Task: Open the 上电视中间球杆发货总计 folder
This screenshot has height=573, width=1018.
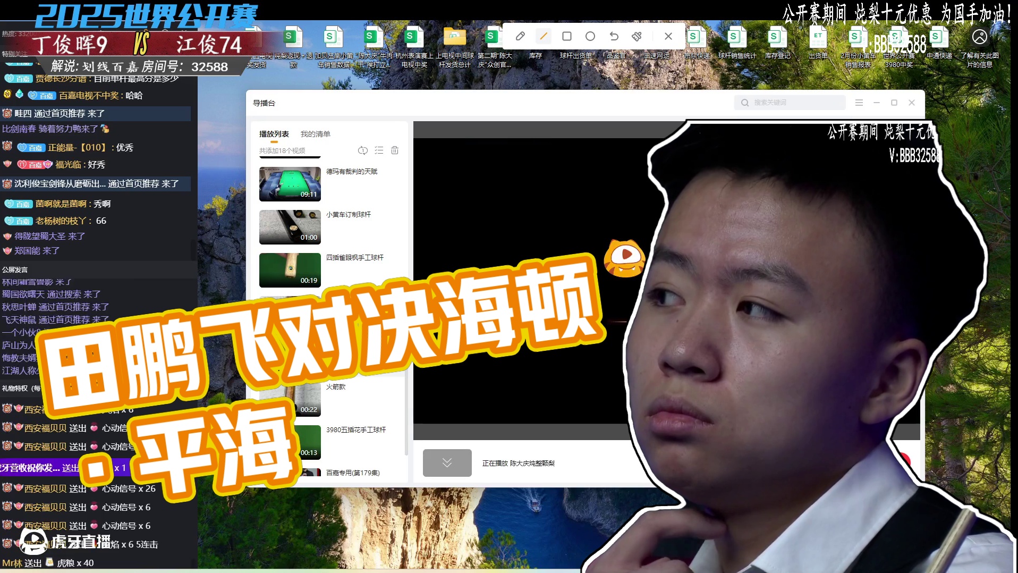Action: [455, 47]
